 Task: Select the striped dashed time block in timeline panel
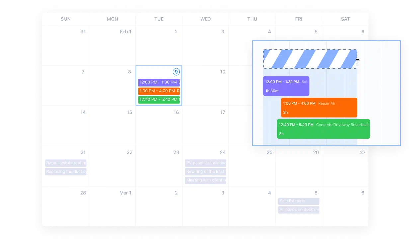click(x=310, y=59)
